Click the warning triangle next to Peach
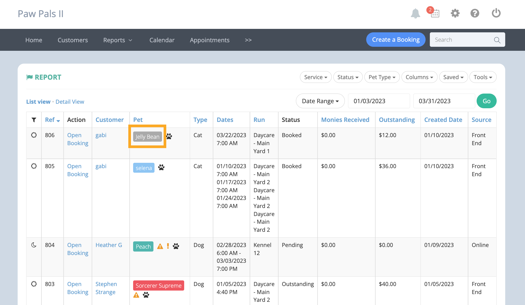525x305 pixels. [x=160, y=246]
